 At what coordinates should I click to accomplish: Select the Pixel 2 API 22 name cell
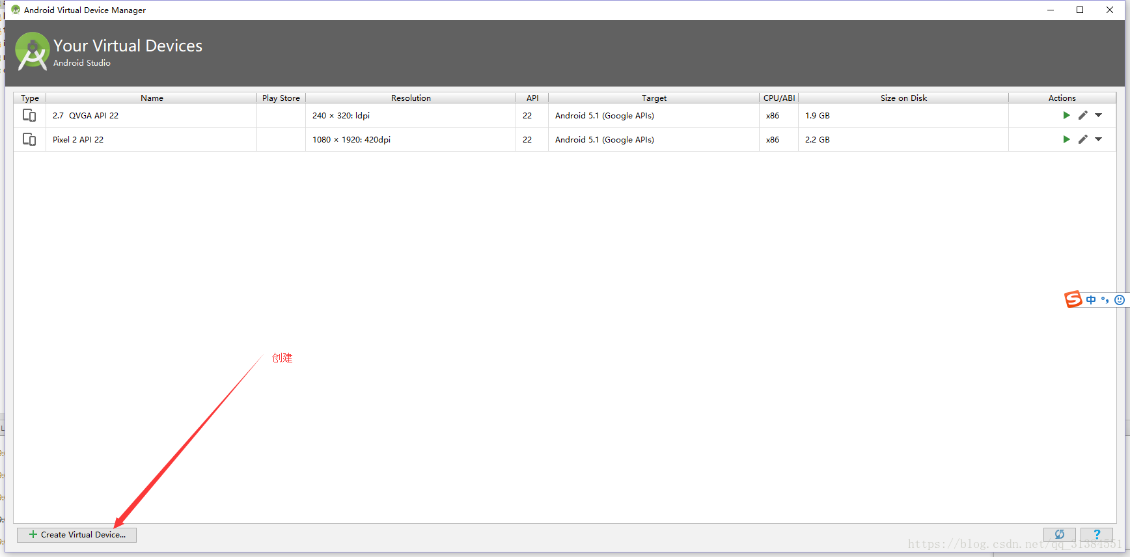click(x=151, y=139)
